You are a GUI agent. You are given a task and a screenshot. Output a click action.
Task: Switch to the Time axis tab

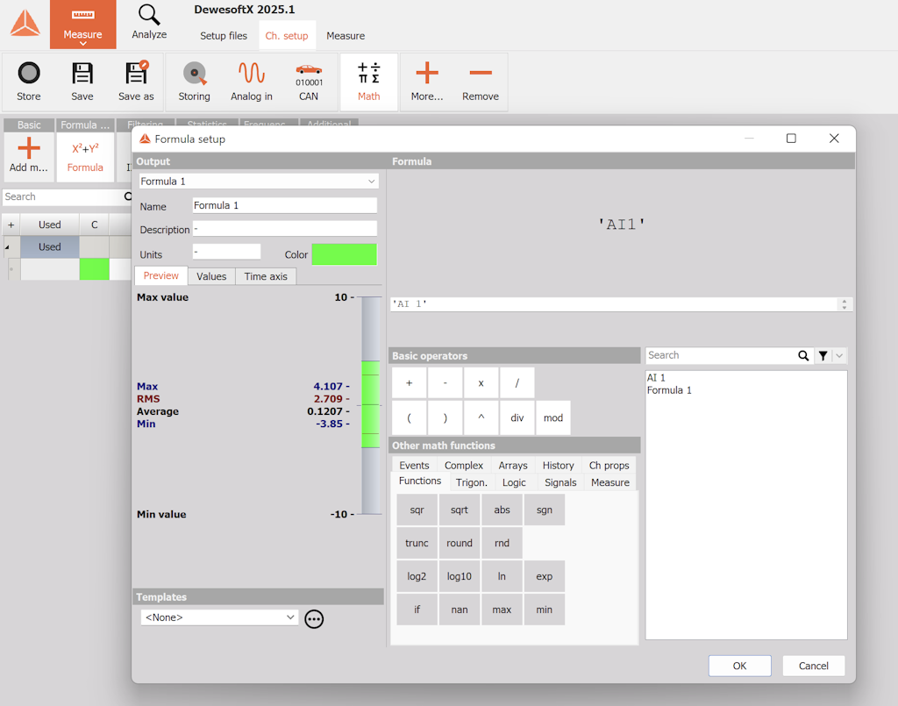266,276
